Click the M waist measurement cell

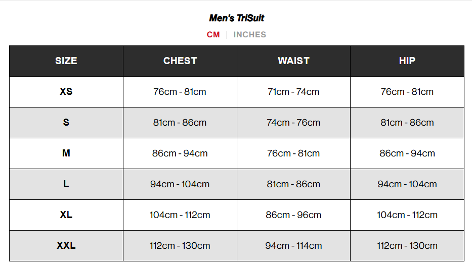point(293,153)
